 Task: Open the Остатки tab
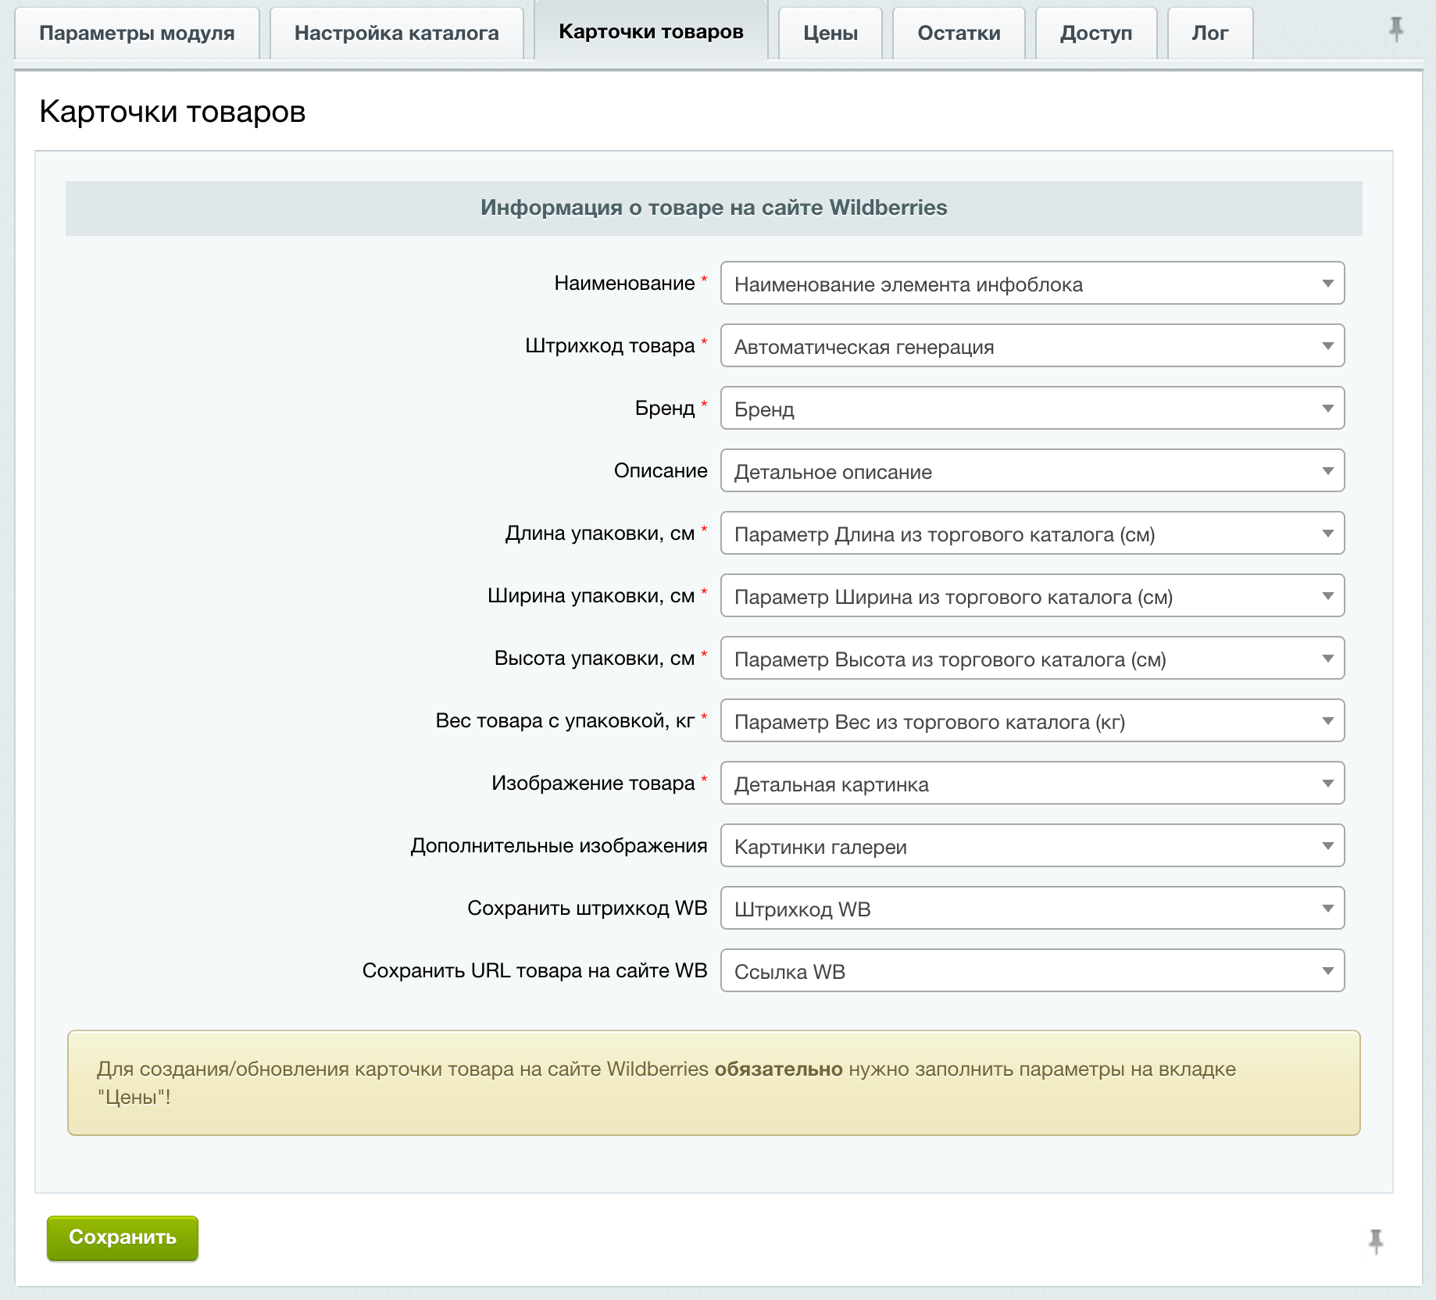pos(959,33)
